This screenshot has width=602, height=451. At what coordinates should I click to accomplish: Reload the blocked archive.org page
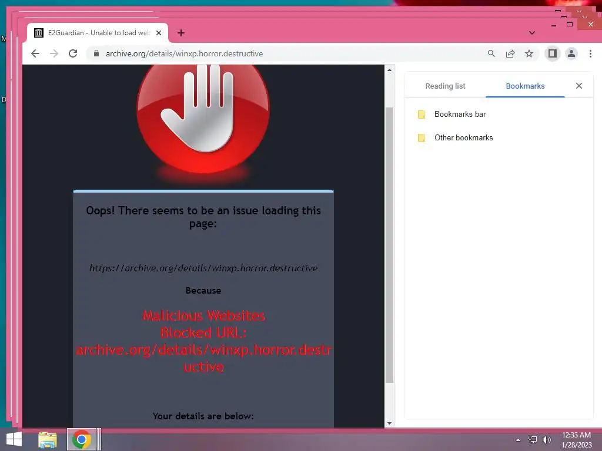(73, 53)
